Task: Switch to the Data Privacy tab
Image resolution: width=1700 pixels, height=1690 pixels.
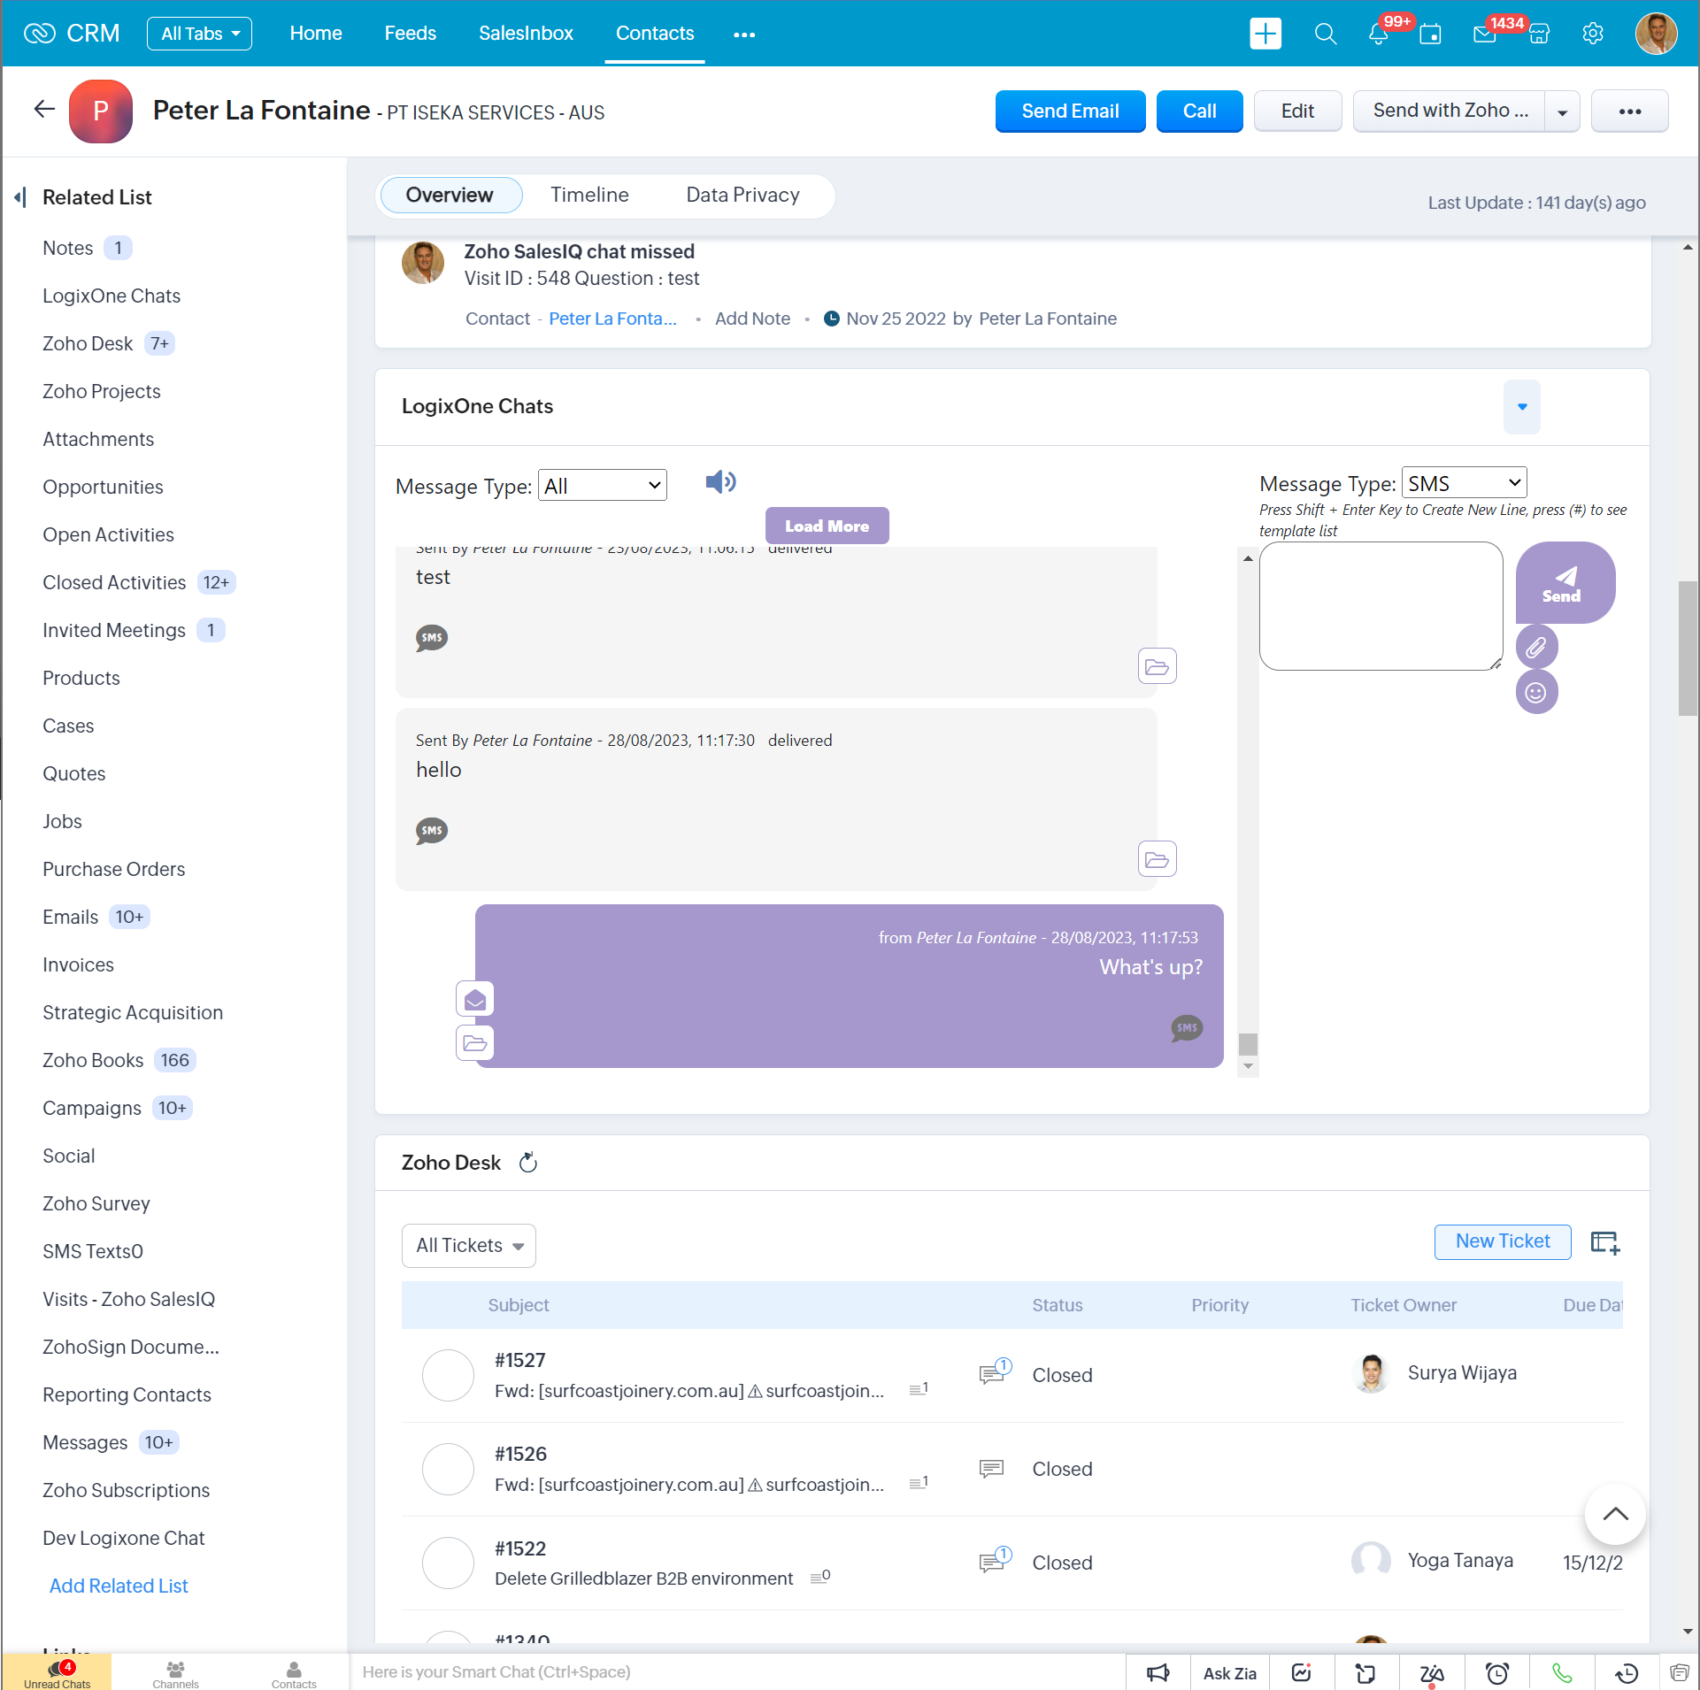Action: tap(742, 195)
